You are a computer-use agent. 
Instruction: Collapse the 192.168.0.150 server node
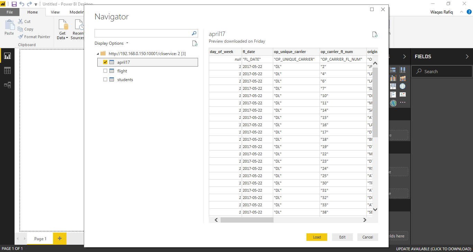pos(97,54)
